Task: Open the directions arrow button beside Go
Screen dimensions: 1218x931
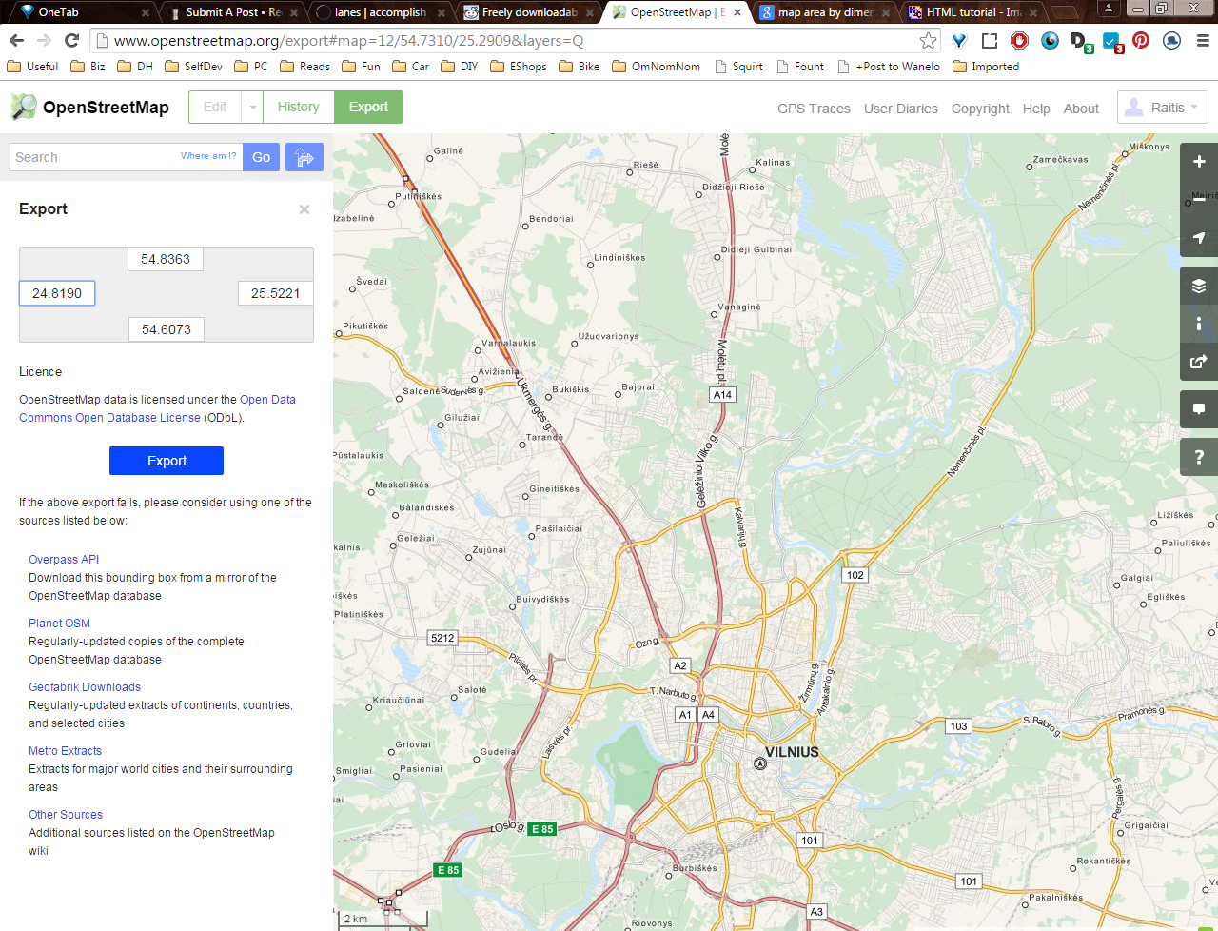Action: 304,157
